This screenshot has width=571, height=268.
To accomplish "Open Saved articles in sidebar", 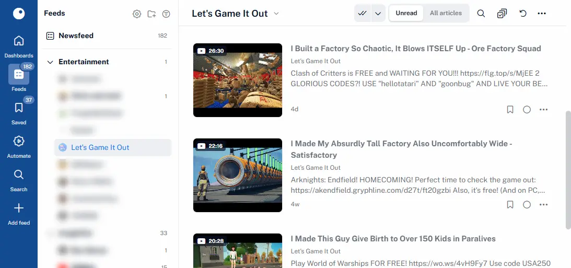I will pos(19,113).
